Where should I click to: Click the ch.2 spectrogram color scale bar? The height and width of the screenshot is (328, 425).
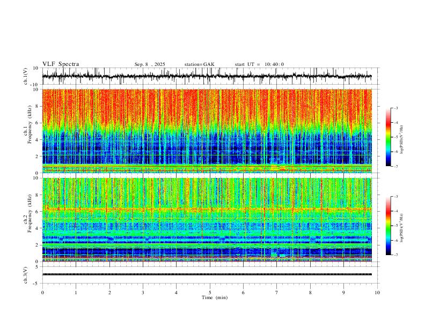tap(388, 226)
